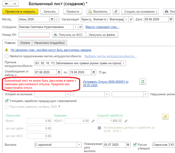Click the Месяц field 'Июнь 2020'
The image size is (175, 153).
coord(34,19)
